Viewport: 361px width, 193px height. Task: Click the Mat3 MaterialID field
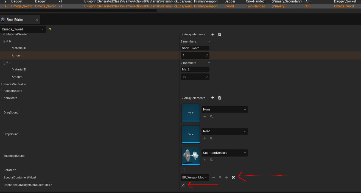point(195,69)
